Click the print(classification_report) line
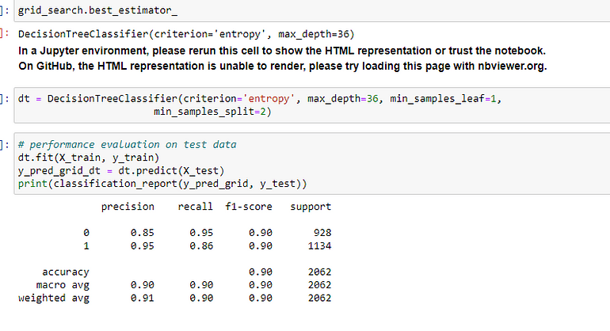The width and height of the screenshot is (610, 331). point(162,184)
